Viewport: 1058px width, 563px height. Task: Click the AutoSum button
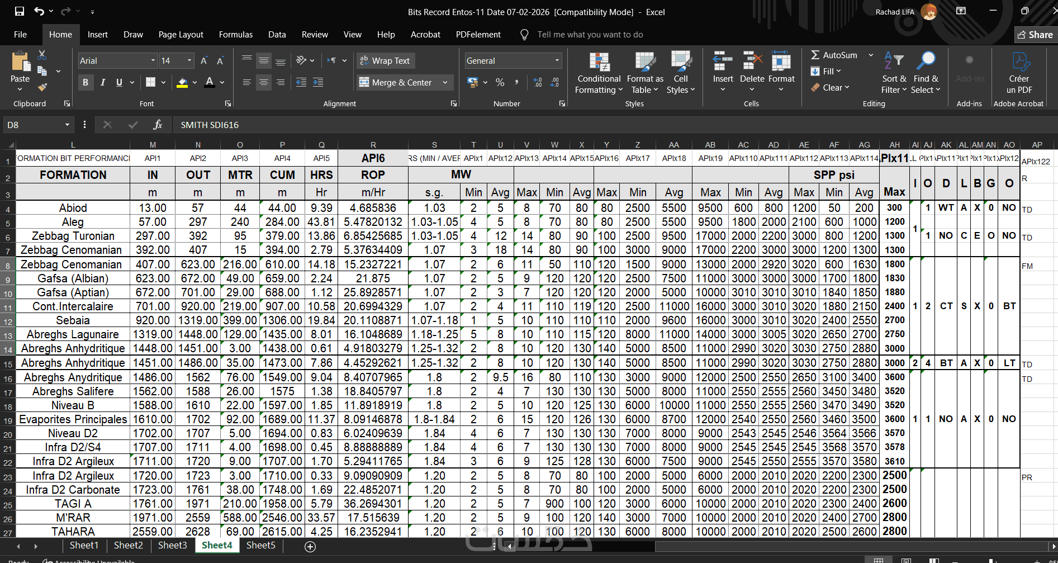[x=834, y=55]
